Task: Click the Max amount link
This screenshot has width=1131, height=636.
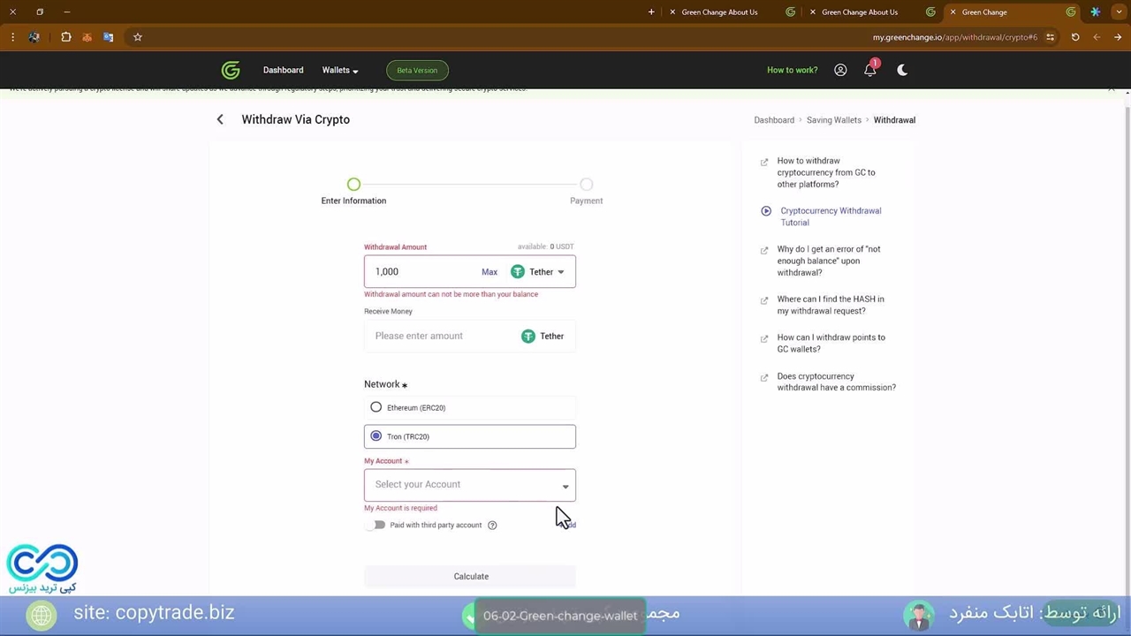Action: [x=490, y=272]
